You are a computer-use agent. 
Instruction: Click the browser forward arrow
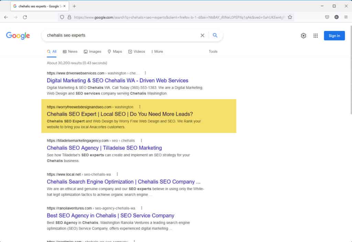pos(15,17)
